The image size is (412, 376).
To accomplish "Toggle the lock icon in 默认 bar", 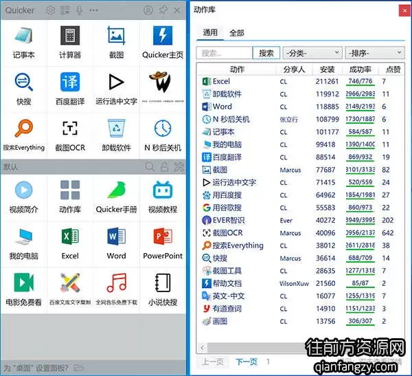I will point(164,166).
